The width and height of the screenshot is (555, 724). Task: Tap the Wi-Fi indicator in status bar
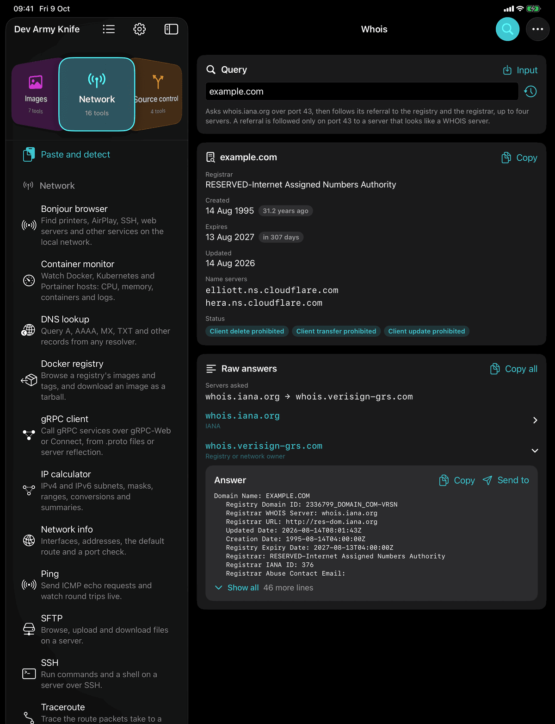point(520,9)
